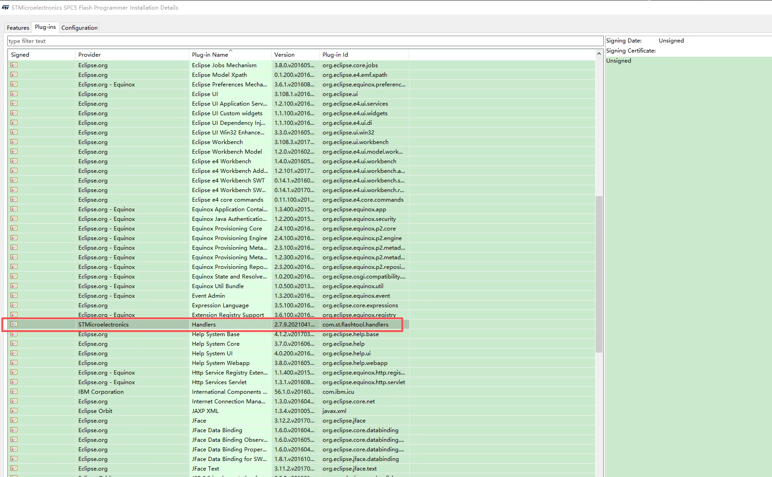Click unsigned icon for Eclipse UI Application Serv... row

click(x=14, y=103)
